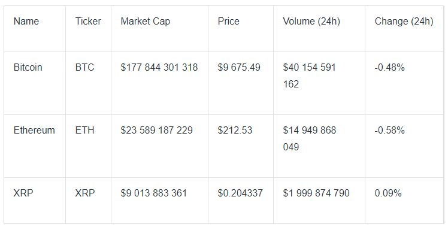Click the Change (24h) header
This screenshot has height=230, width=448.
pyautogui.click(x=404, y=22)
